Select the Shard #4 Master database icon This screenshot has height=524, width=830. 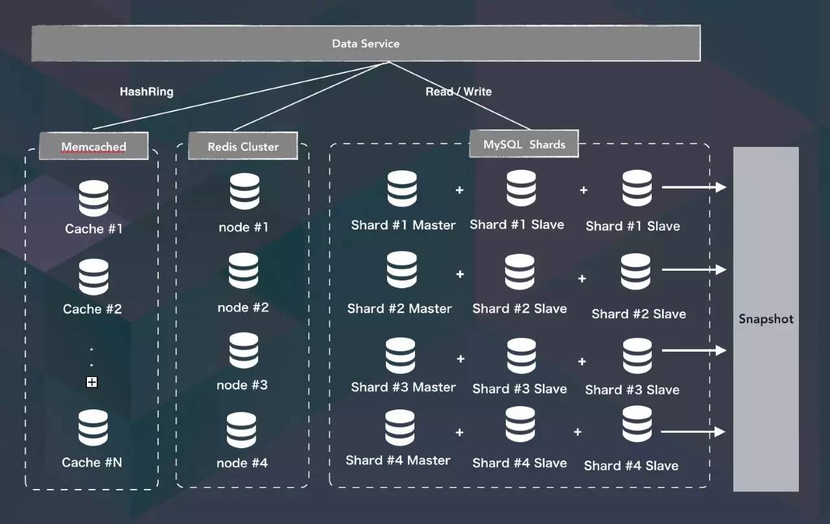[400, 427]
